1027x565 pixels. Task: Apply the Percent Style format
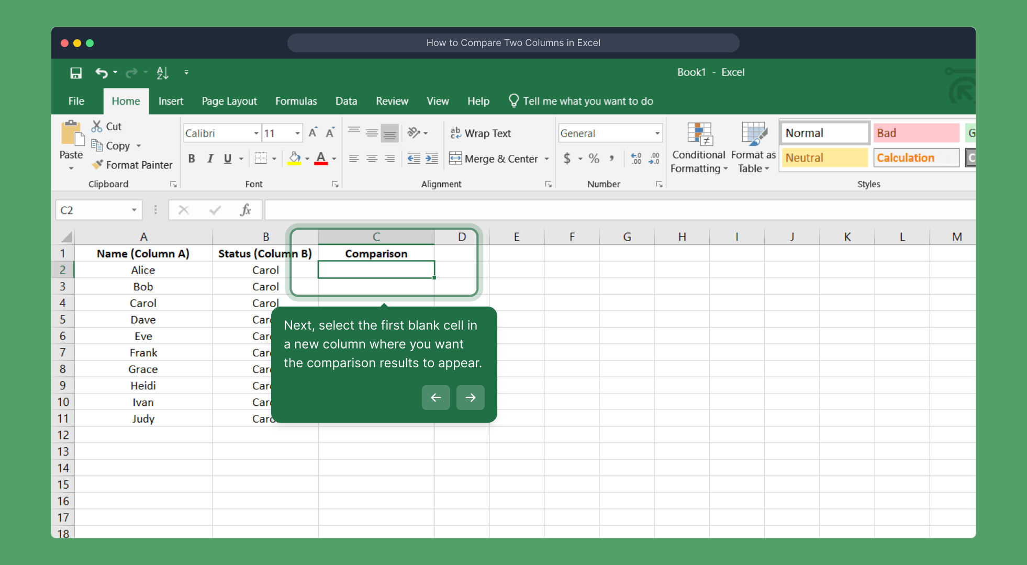[593, 158]
